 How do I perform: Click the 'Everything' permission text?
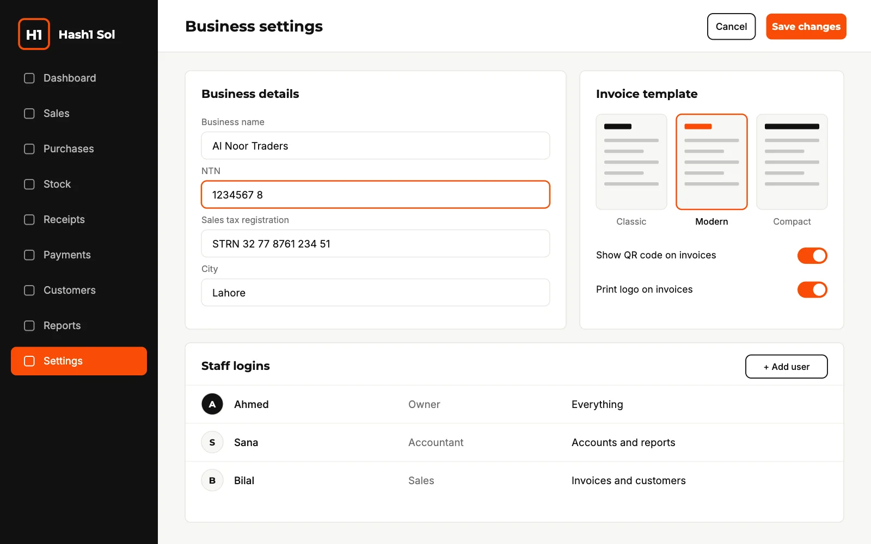click(x=597, y=404)
